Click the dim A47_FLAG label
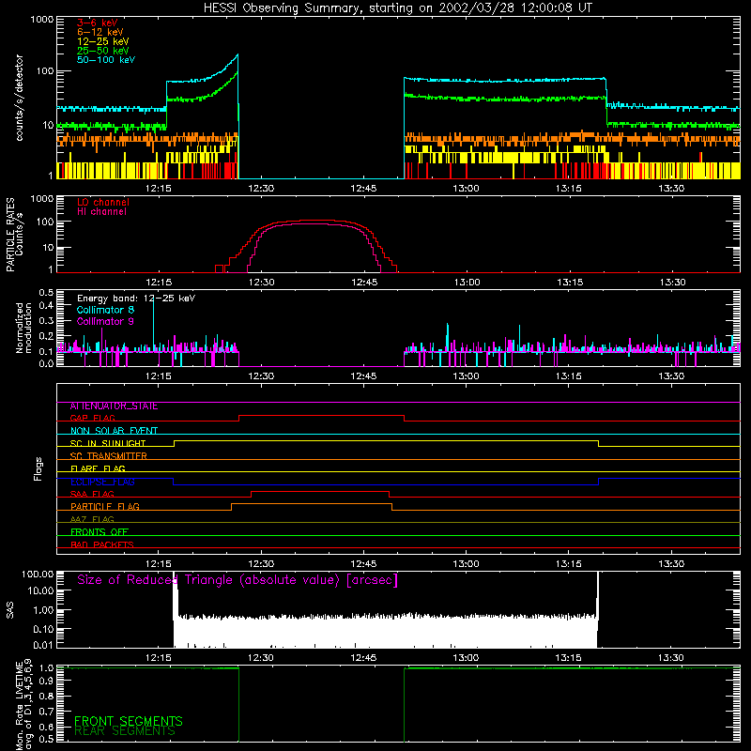 [92, 519]
